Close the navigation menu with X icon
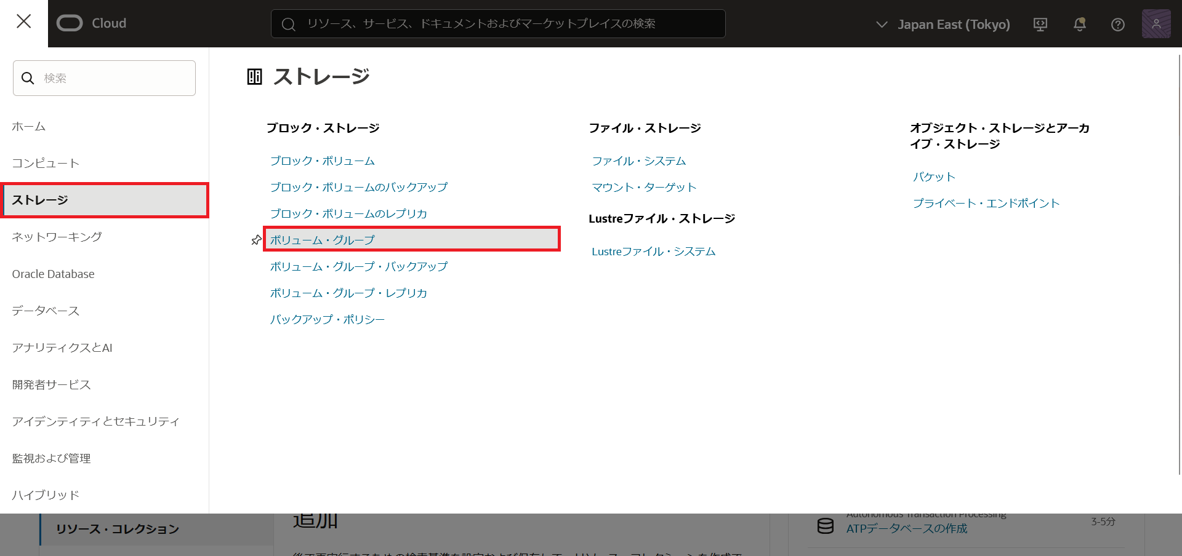1182x556 pixels. tap(23, 22)
